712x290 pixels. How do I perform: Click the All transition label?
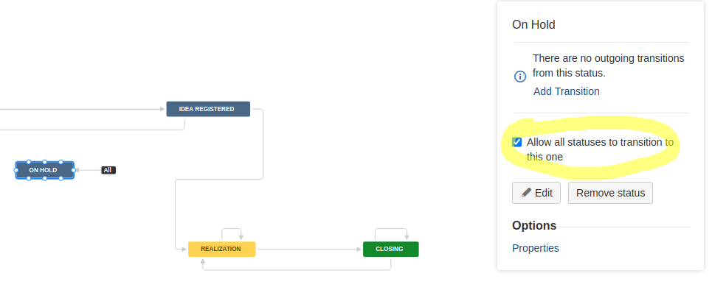tap(108, 170)
